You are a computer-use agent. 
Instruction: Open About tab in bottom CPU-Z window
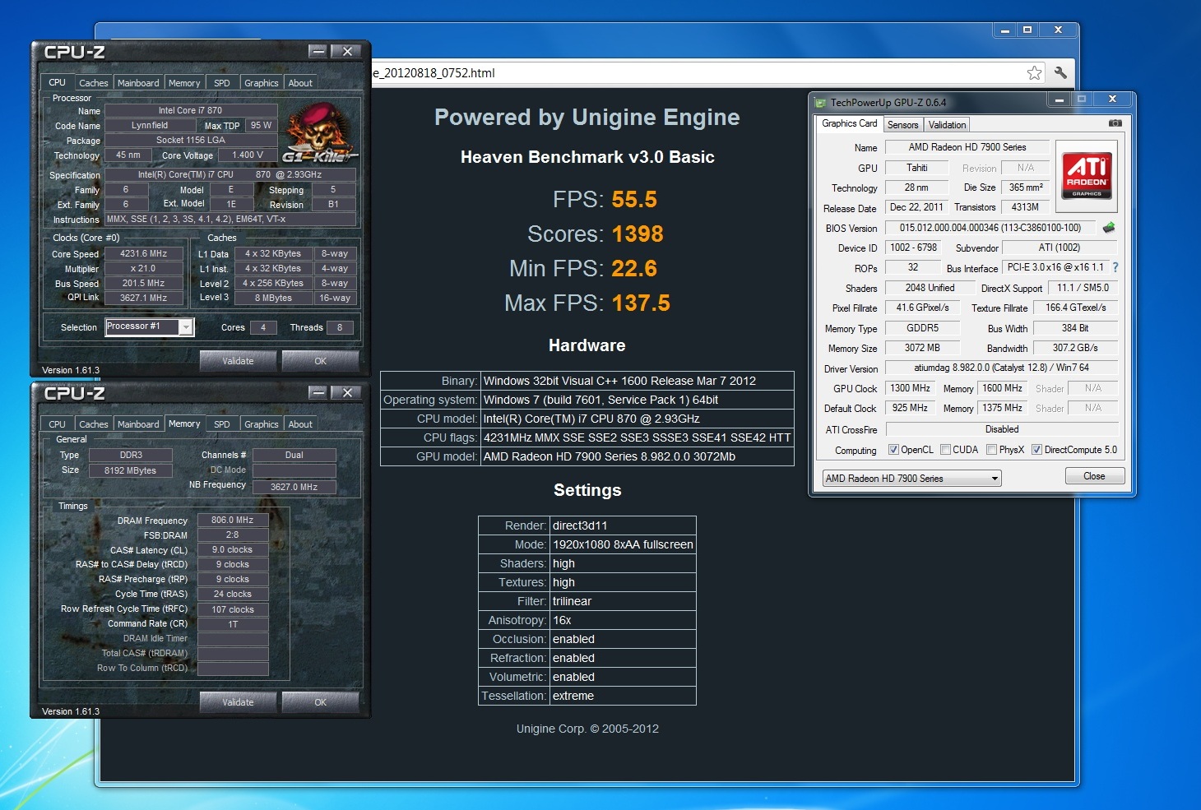click(300, 424)
